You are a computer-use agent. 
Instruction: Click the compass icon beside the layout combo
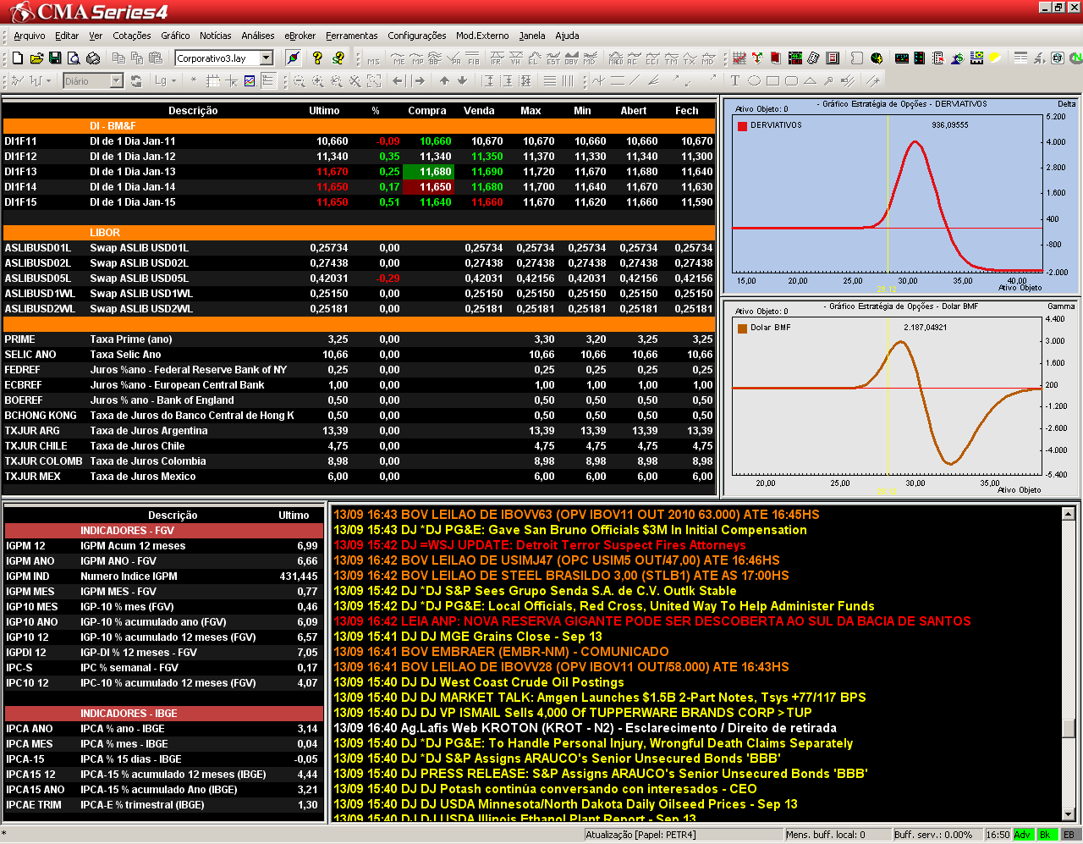coord(294,58)
